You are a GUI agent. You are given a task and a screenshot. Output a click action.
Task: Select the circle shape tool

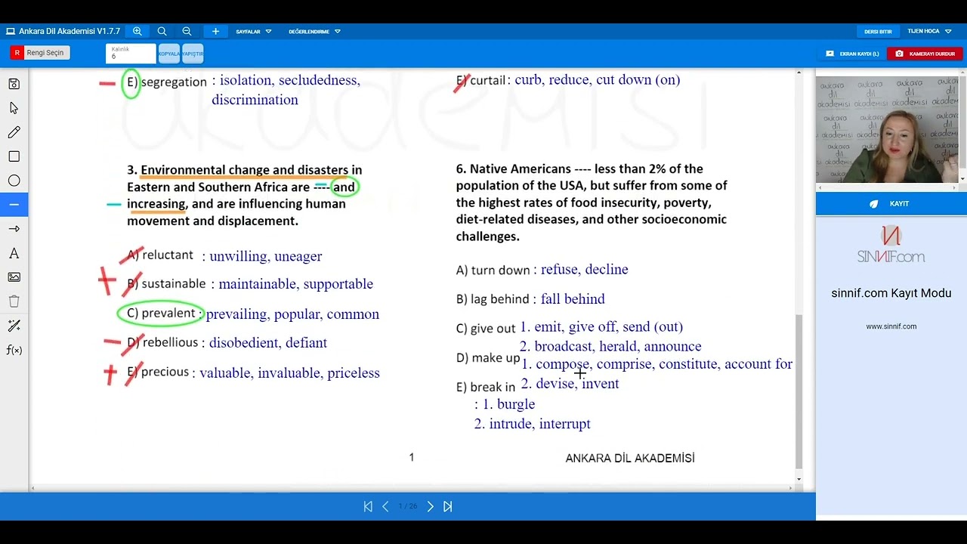point(14,181)
